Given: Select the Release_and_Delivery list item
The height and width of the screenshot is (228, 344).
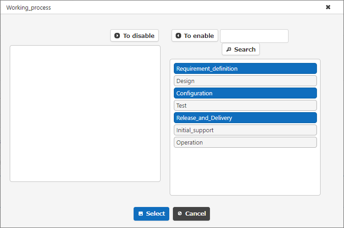Looking at the screenshot, I should point(245,118).
